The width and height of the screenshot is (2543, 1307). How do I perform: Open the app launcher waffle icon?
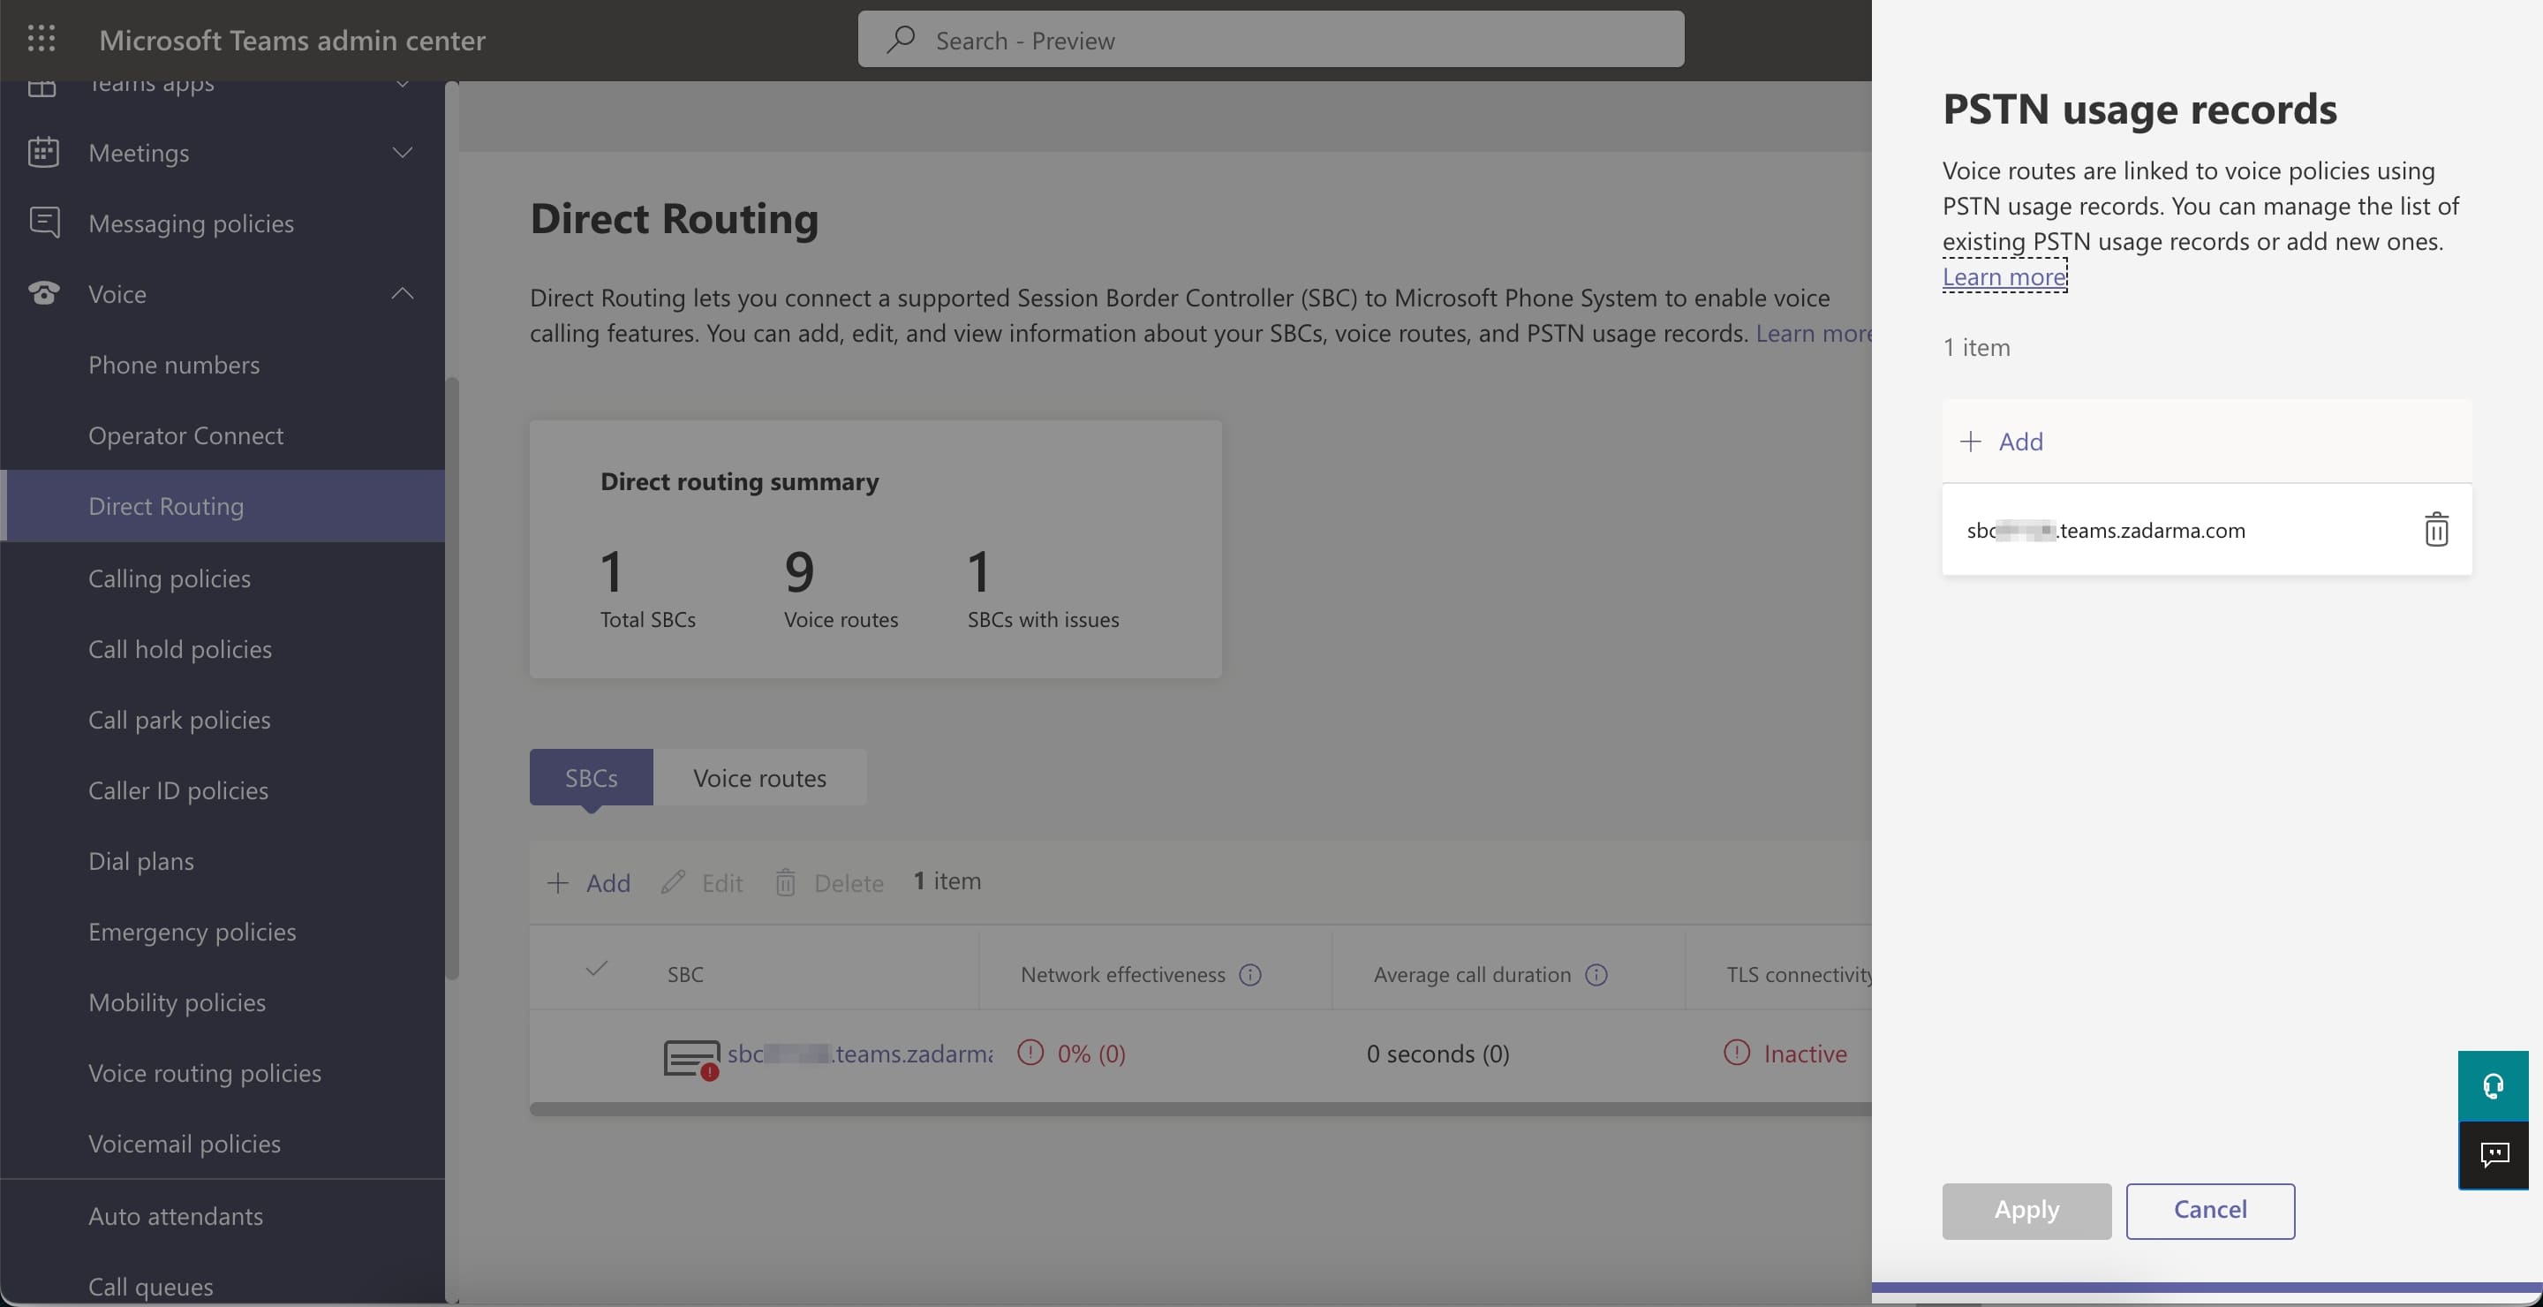click(42, 40)
